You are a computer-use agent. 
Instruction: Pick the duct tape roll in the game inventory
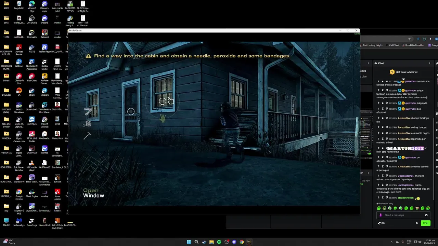(88, 123)
